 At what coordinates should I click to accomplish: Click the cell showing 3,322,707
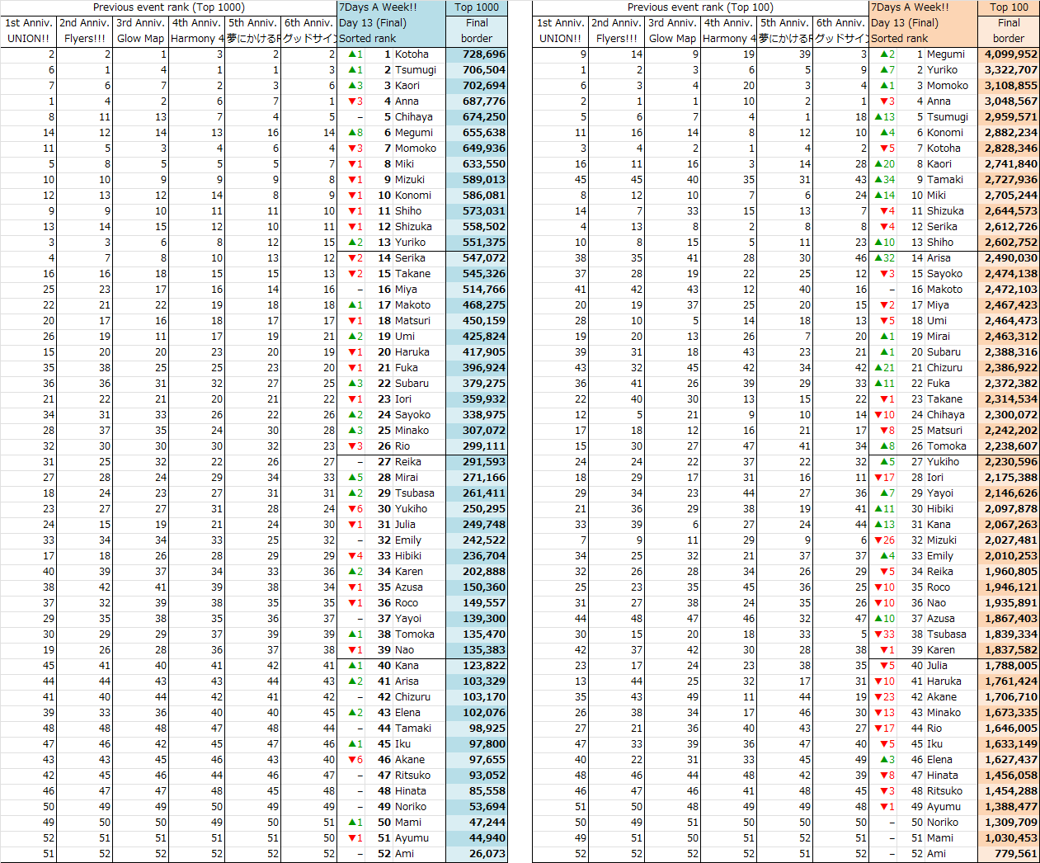(1009, 70)
